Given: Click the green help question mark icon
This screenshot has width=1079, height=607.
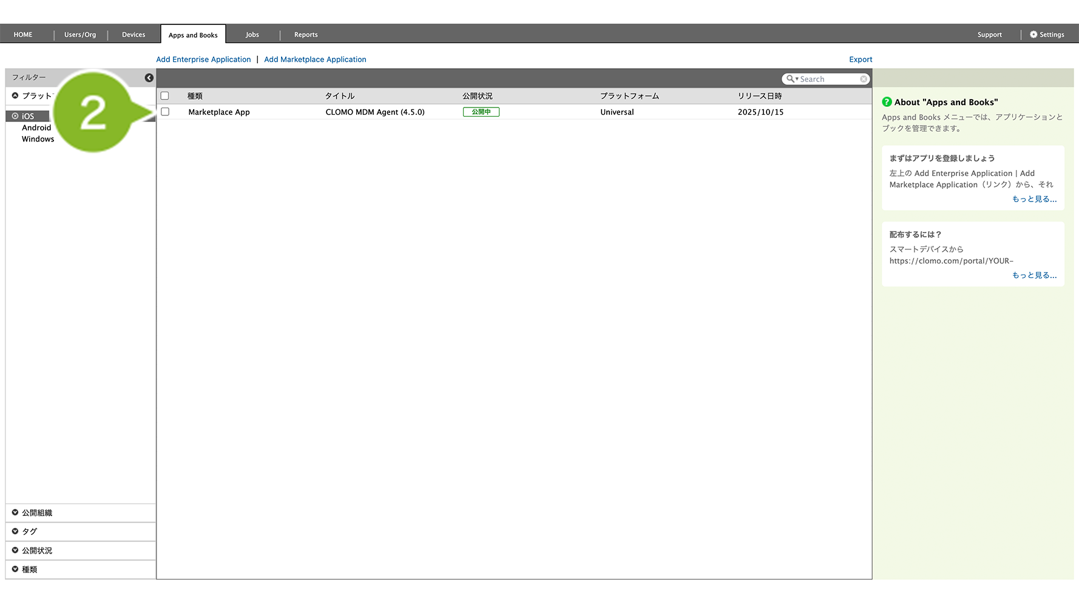Looking at the screenshot, I should [x=887, y=102].
